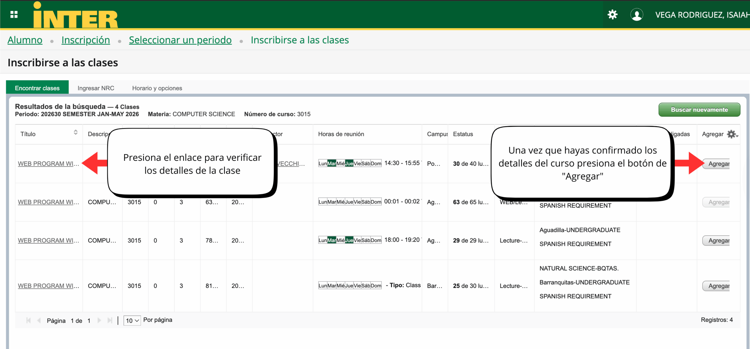750x349 pixels.
Task: Open the Alumno breadcrumb link
Action: (x=25, y=40)
